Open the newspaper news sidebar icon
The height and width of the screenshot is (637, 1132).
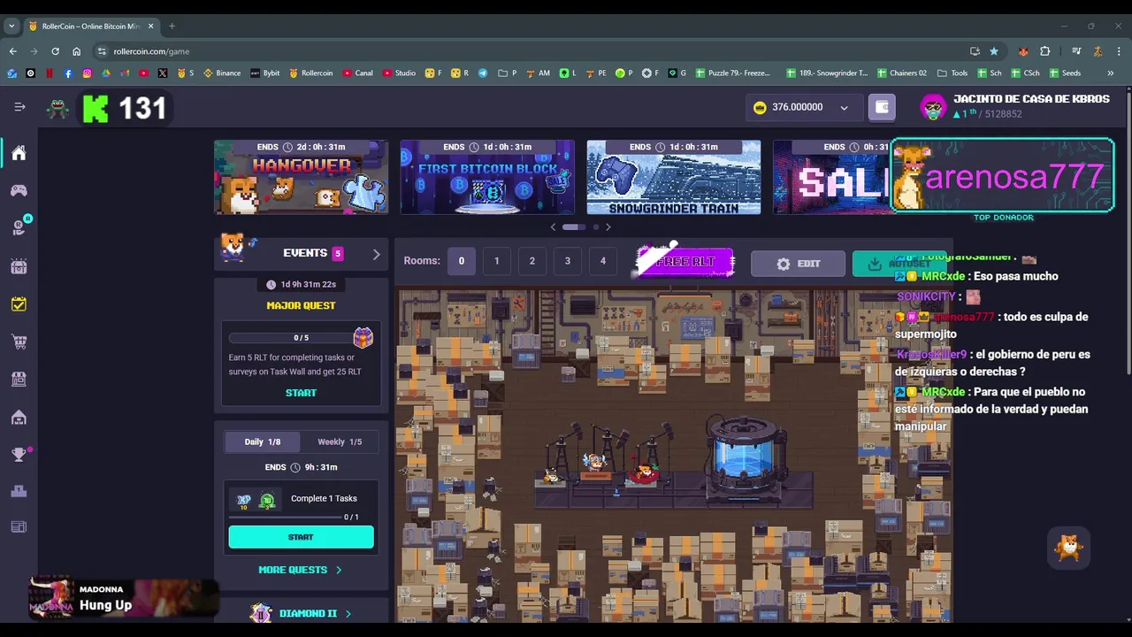[x=19, y=527]
